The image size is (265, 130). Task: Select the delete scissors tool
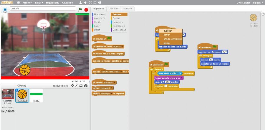(85, 3)
